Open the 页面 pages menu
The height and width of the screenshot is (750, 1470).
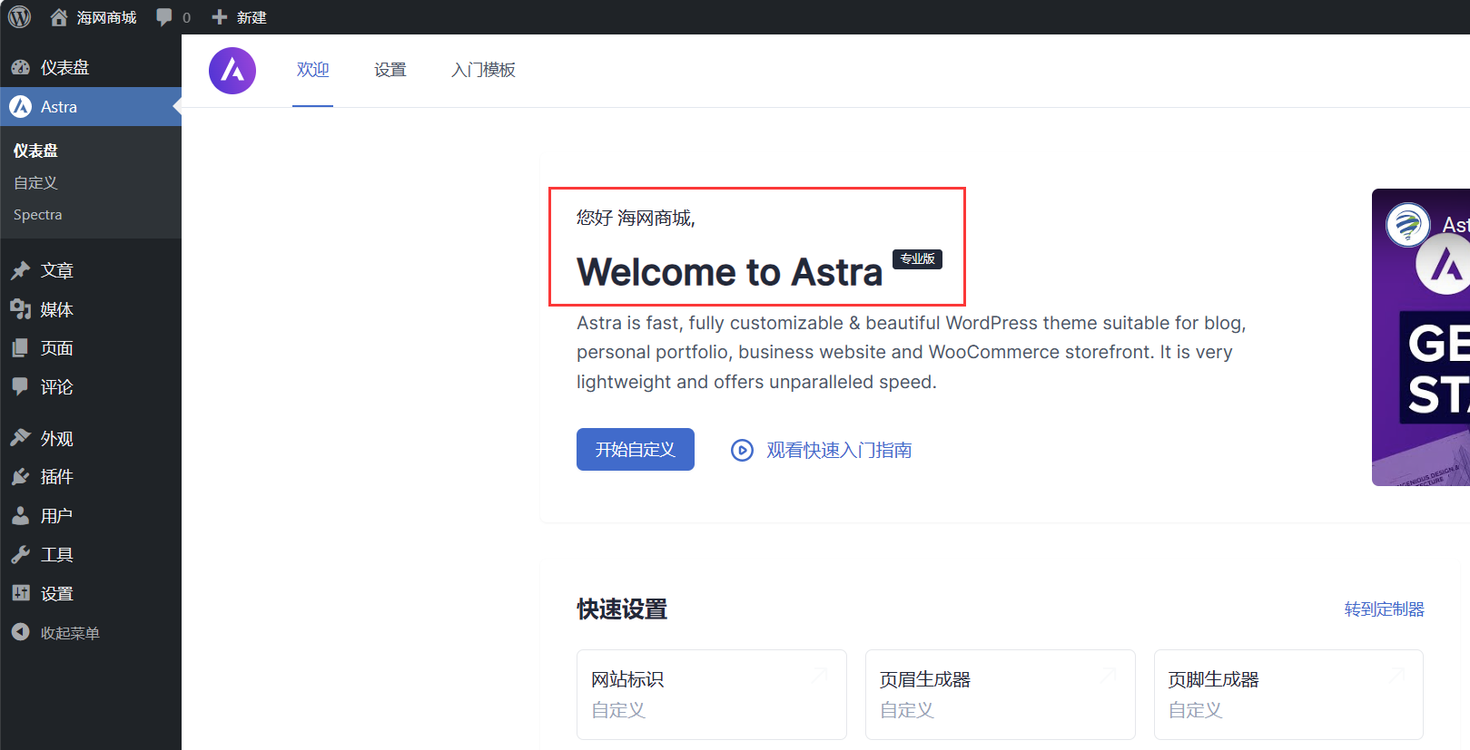[91, 348]
